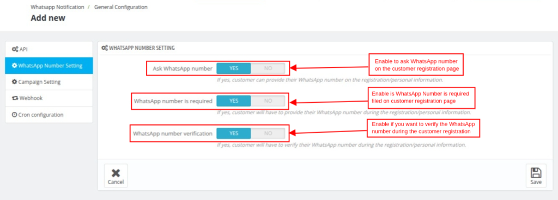The width and height of the screenshot is (558, 200).
Task: Click the Add new page title
Action: point(48,18)
